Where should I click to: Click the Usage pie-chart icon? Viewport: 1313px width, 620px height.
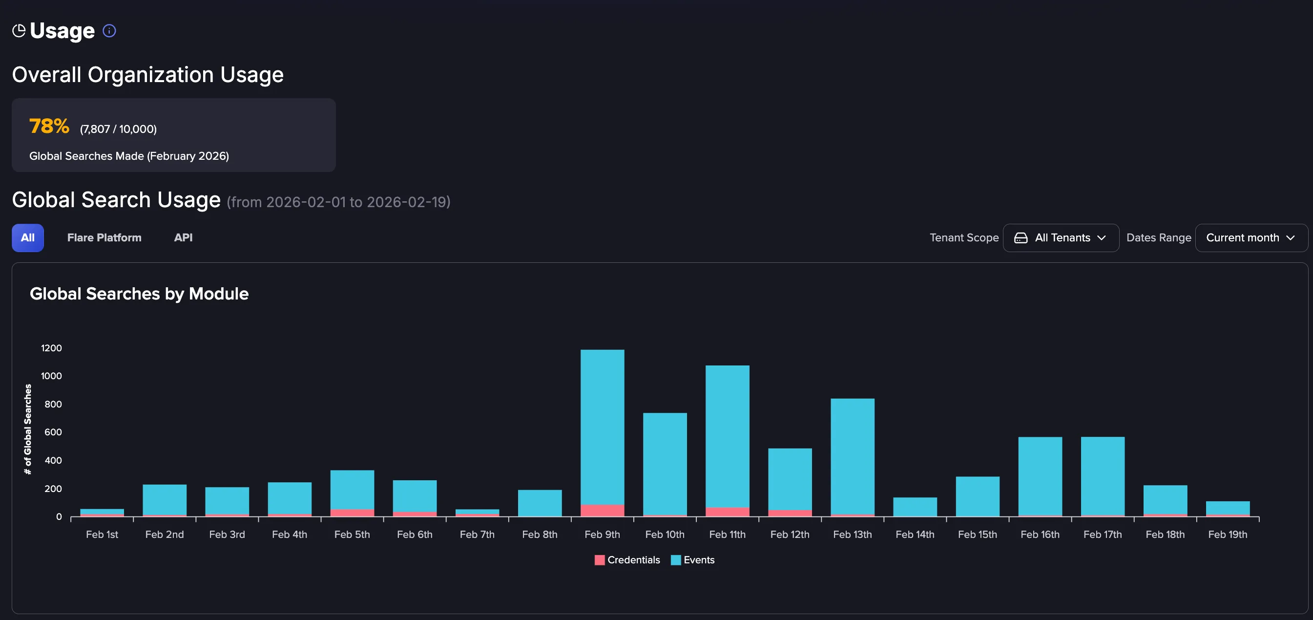19,31
